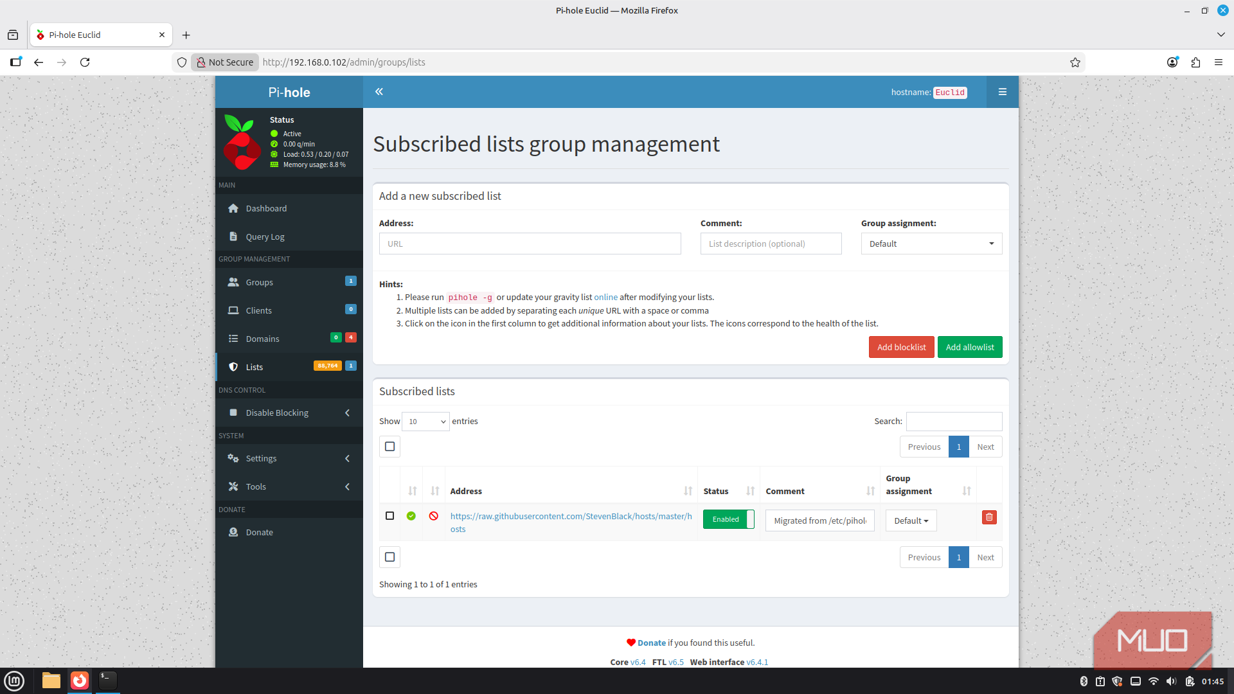Click Add blocklist button
Viewport: 1234px width, 694px height.
[901, 347]
